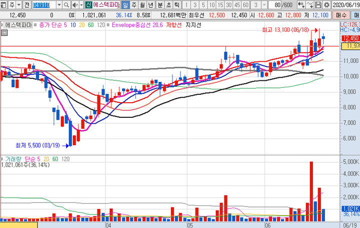360x228 pixels.
Task: Click the 06 month marker on time axis
Action: 267,225
